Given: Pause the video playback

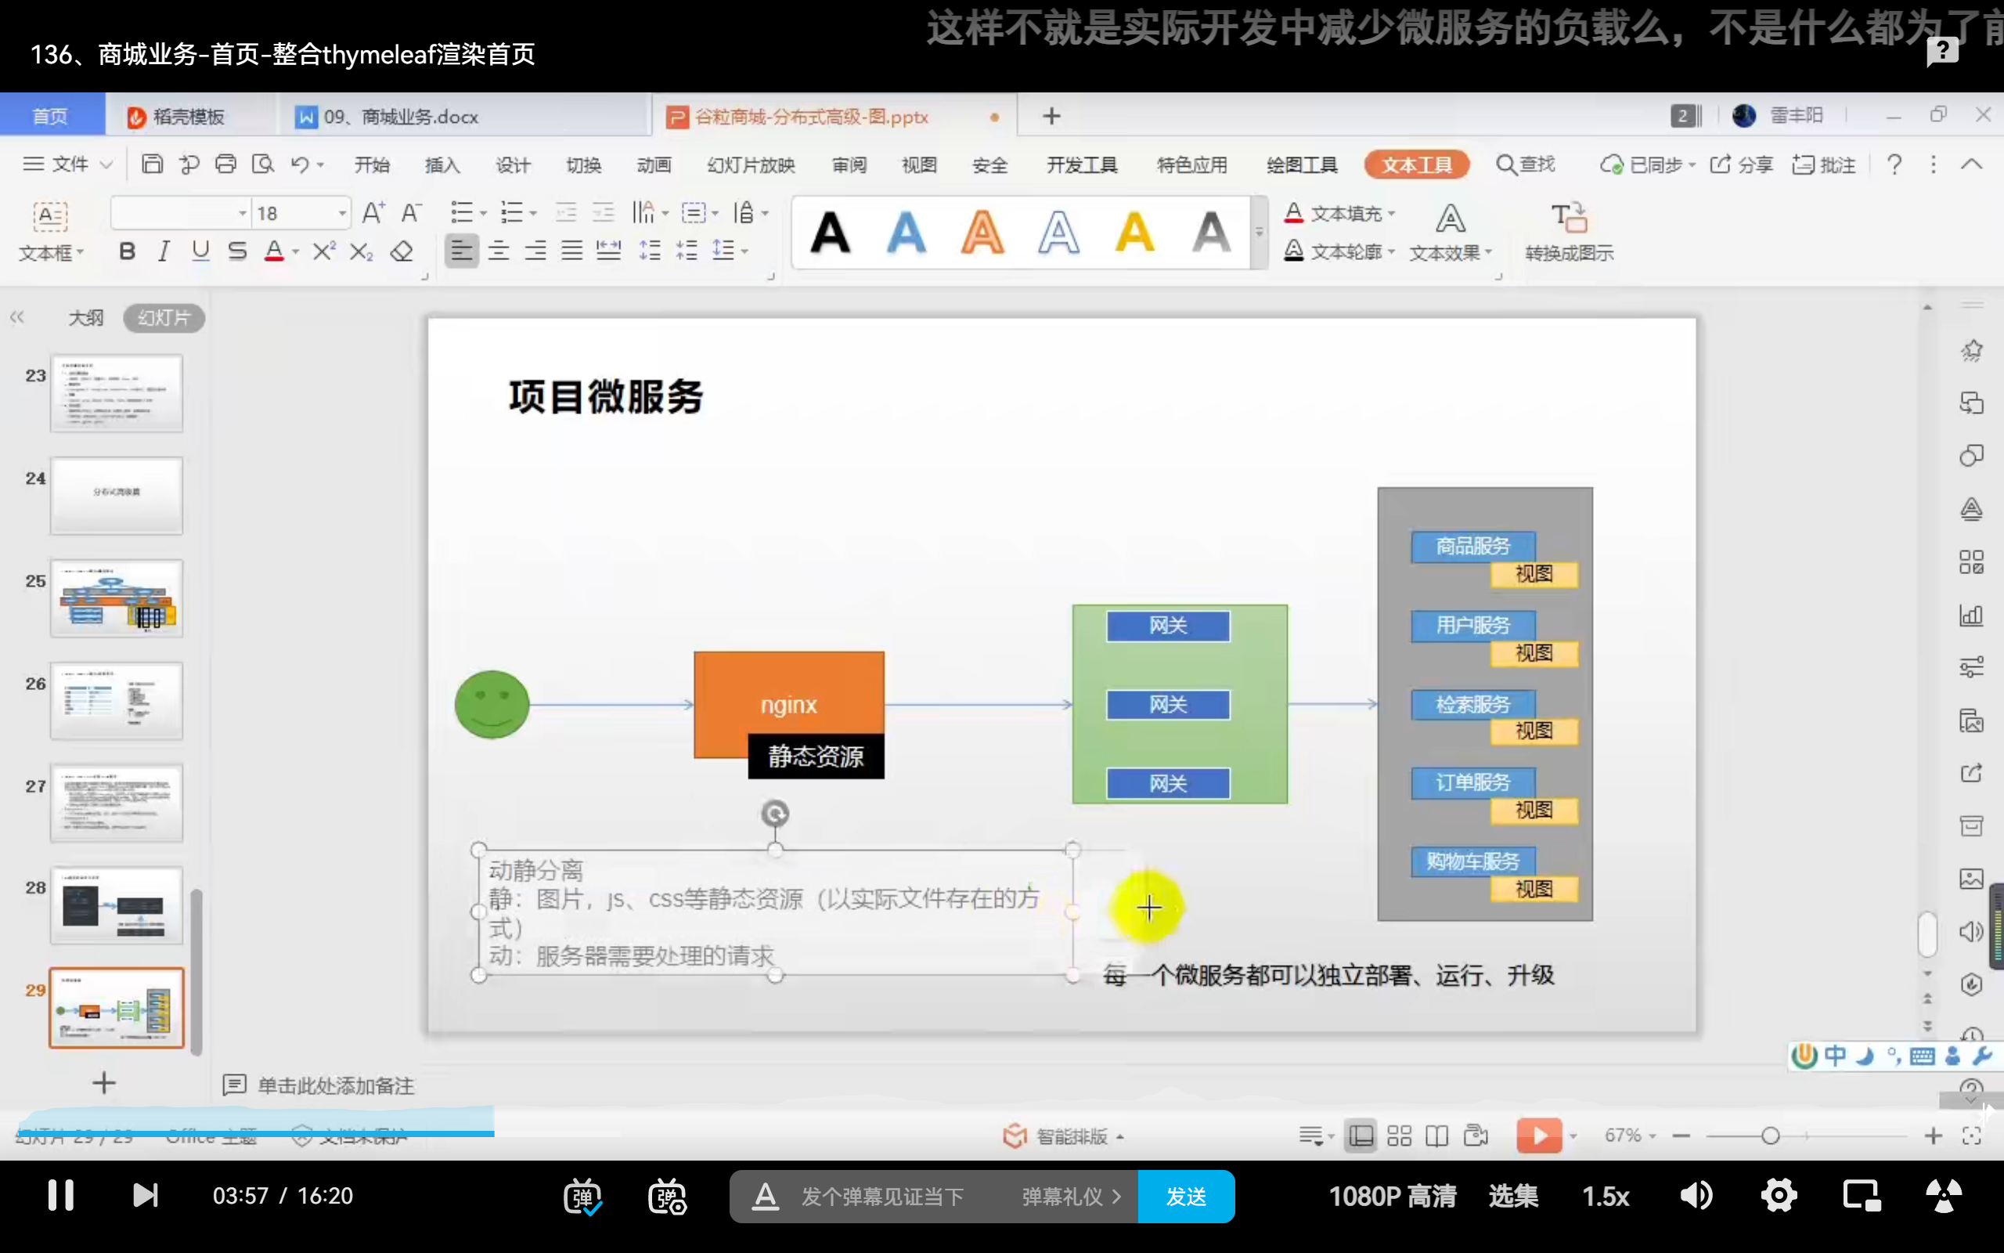Looking at the screenshot, I should point(60,1195).
